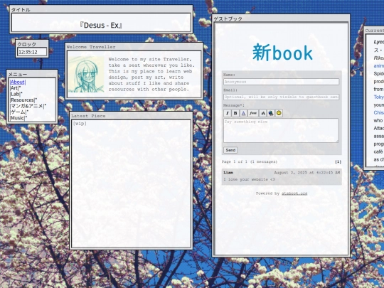Click the Latest Piece window title
384x288 pixels.
pyautogui.click(x=88, y=116)
